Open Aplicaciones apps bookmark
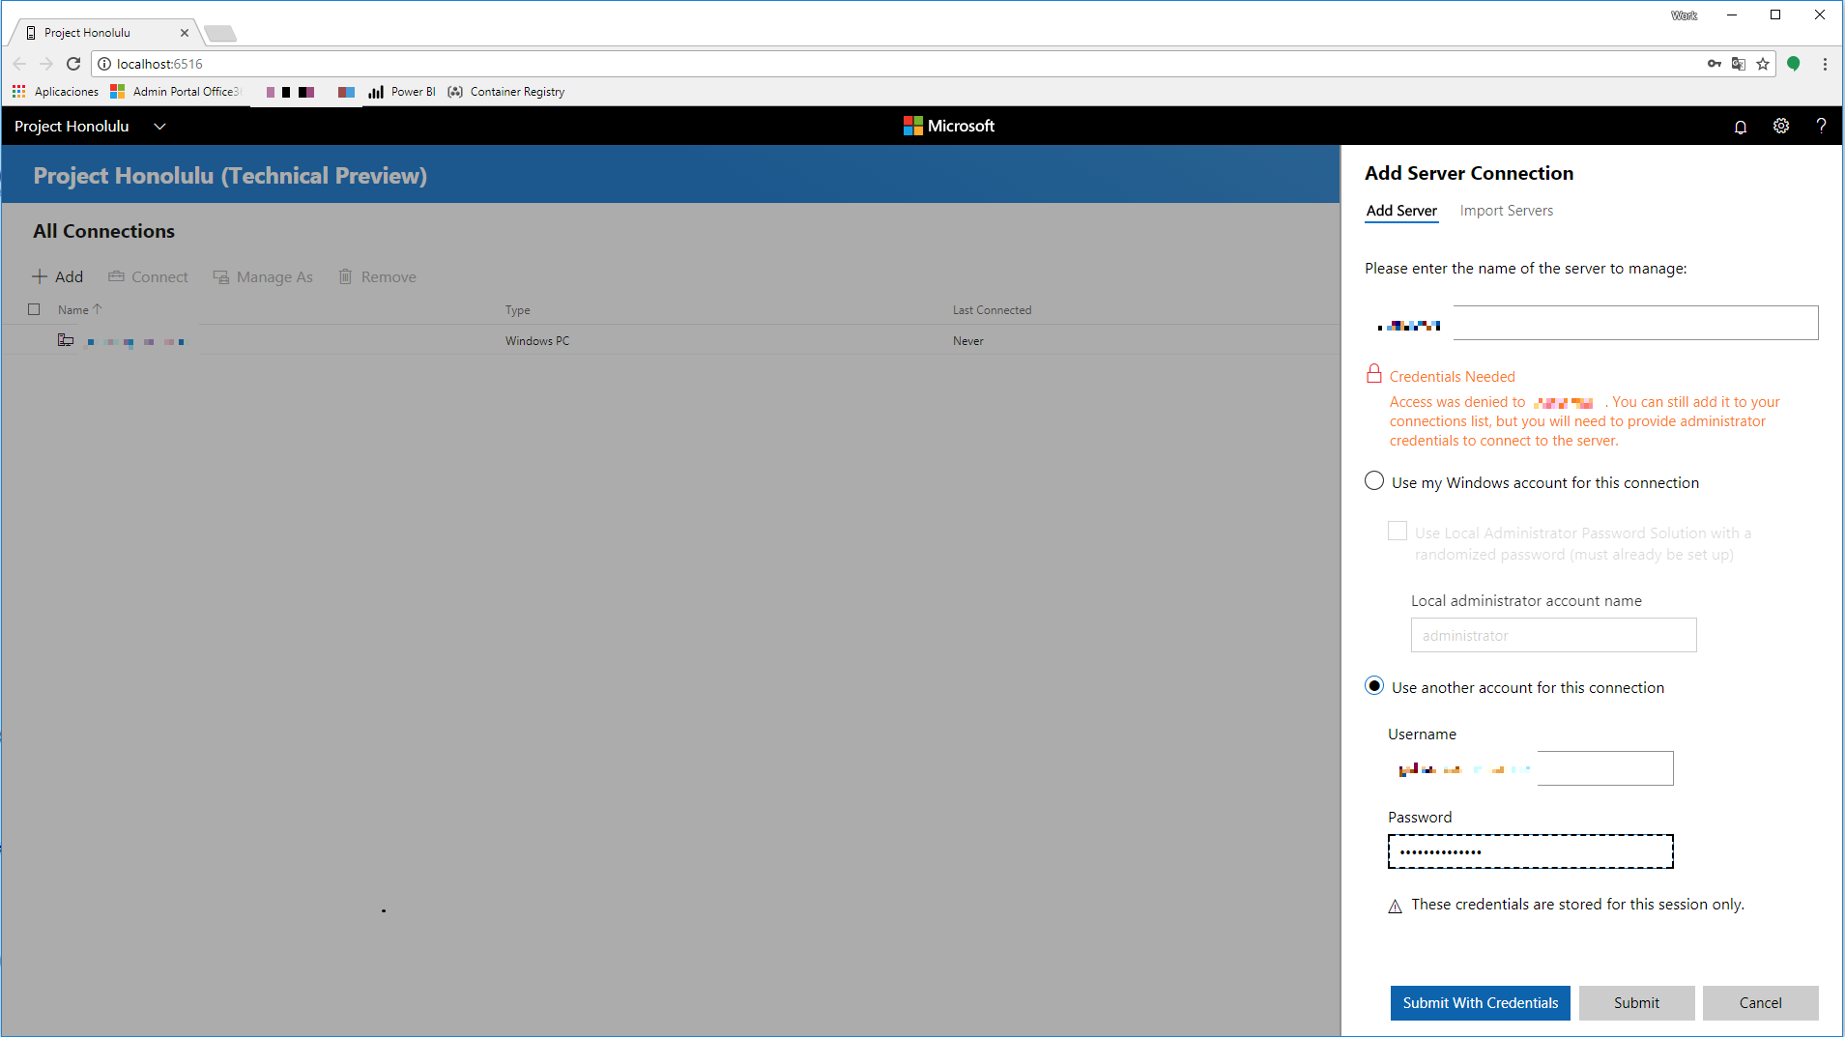 pyautogui.click(x=55, y=92)
